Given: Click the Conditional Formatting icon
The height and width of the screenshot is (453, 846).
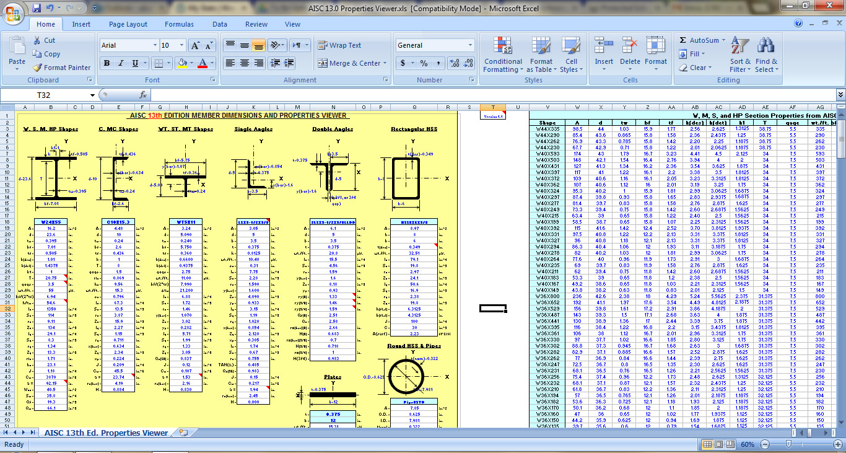Looking at the screenshot, I should [x=502, y=46].
